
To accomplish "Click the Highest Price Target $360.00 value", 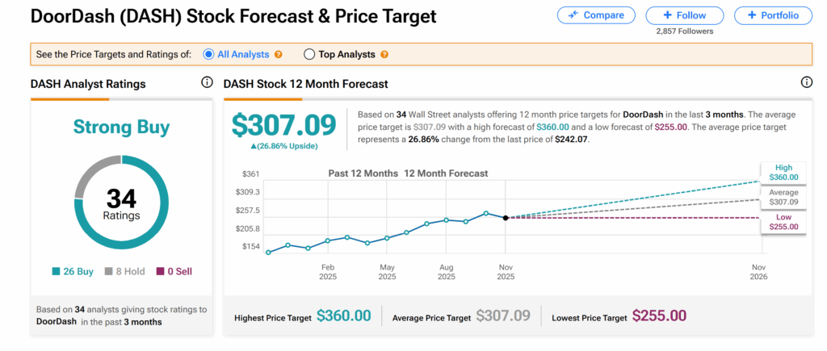I will click(343, 316).
